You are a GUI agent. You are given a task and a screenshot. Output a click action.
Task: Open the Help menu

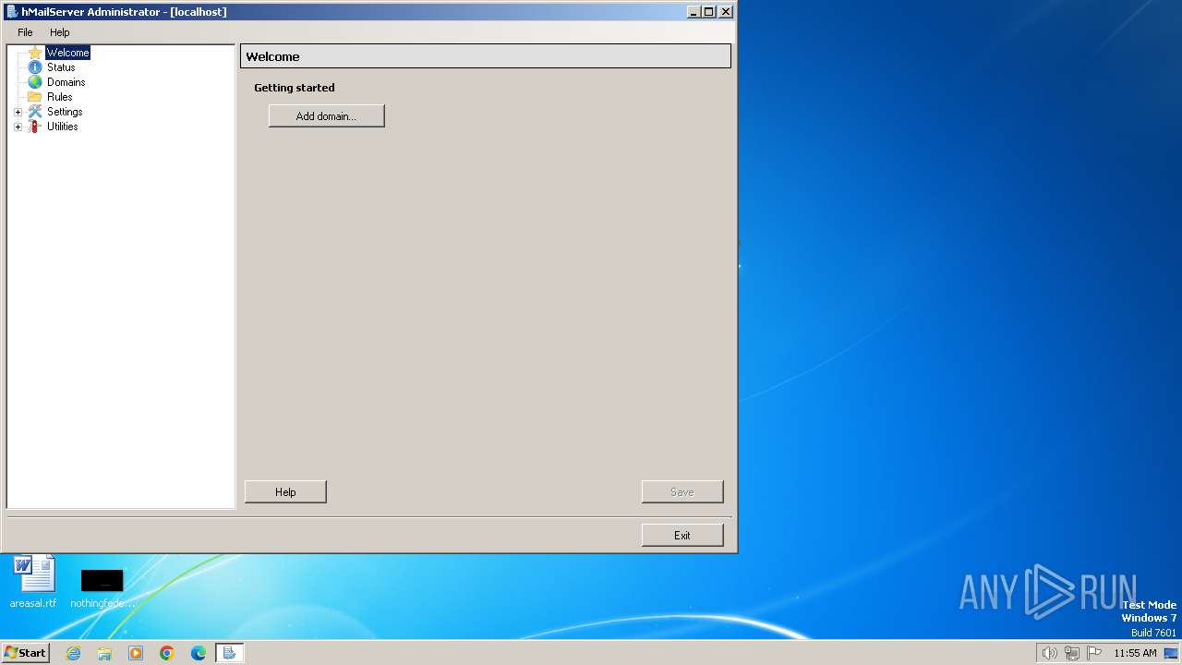point(60,32)
